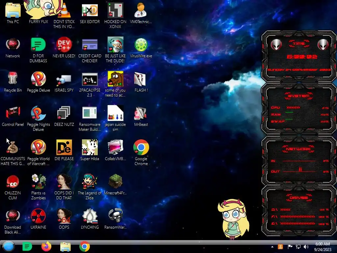Select the FLASH ! desktop icon

point(141,82)
